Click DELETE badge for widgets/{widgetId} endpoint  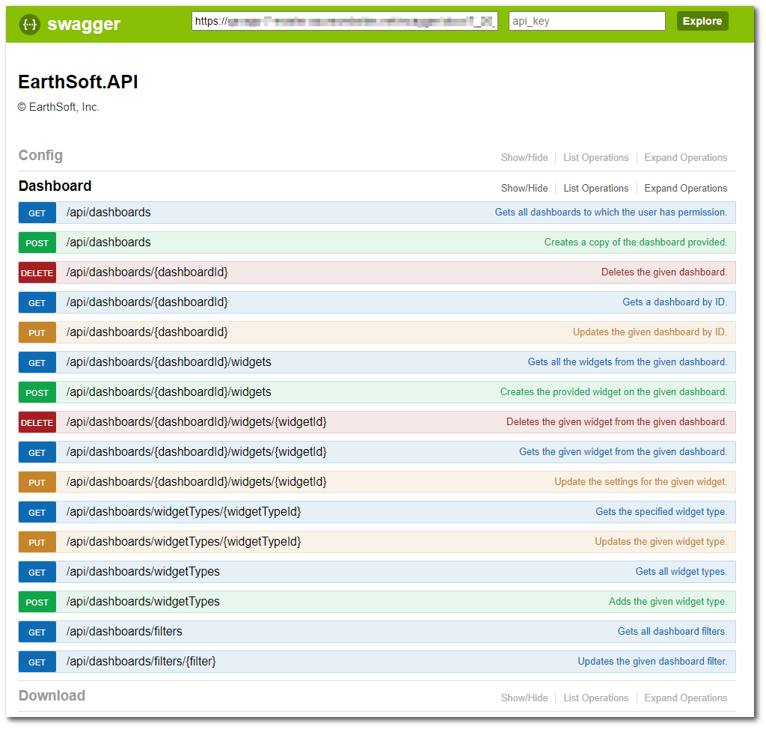click(37, 422)
